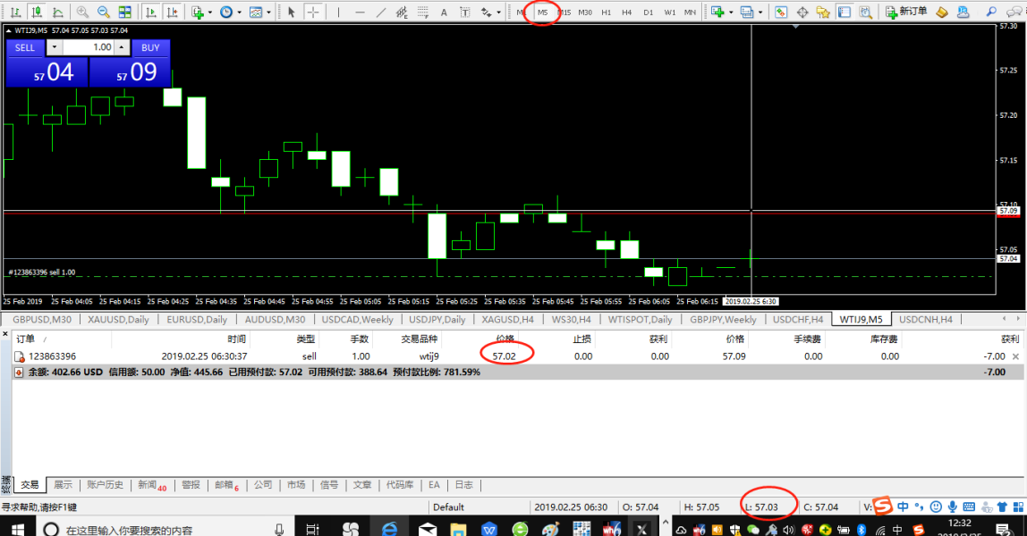The image size is (1027, 536).
Task: Open the 账户历史 terminal tab
Action: click(105, 485)
